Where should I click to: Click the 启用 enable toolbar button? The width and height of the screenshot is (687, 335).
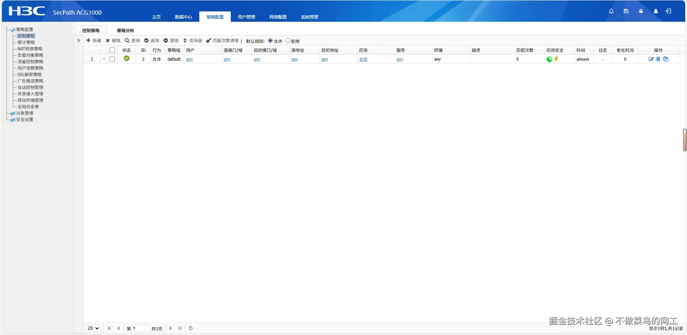[x=152, y=41]
